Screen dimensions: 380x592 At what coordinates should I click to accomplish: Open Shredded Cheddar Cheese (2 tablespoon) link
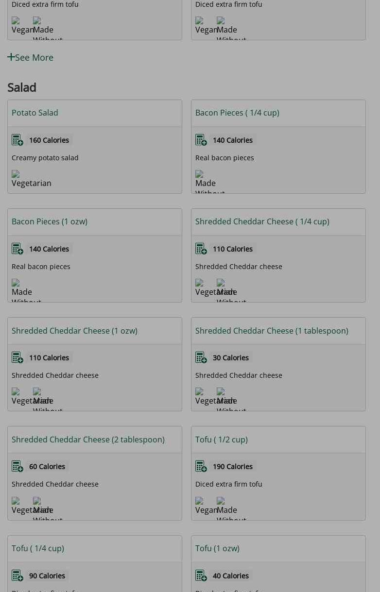tap(88, 440)
